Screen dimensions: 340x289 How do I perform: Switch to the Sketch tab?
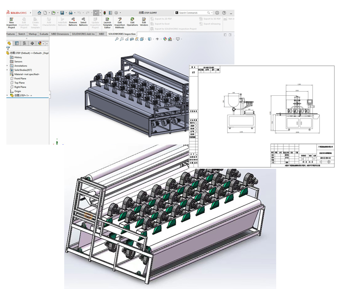click(22, 34)
